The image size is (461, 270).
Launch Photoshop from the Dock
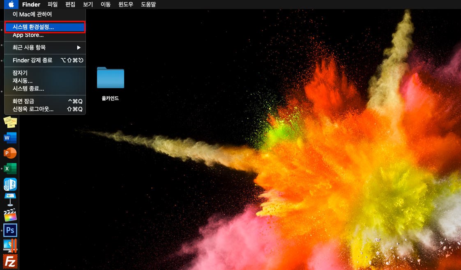point(10,230)
